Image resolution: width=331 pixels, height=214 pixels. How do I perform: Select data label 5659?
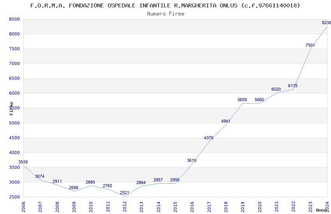click(242, 100)
